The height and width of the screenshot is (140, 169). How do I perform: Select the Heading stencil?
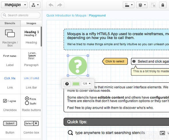pos(31,38)
